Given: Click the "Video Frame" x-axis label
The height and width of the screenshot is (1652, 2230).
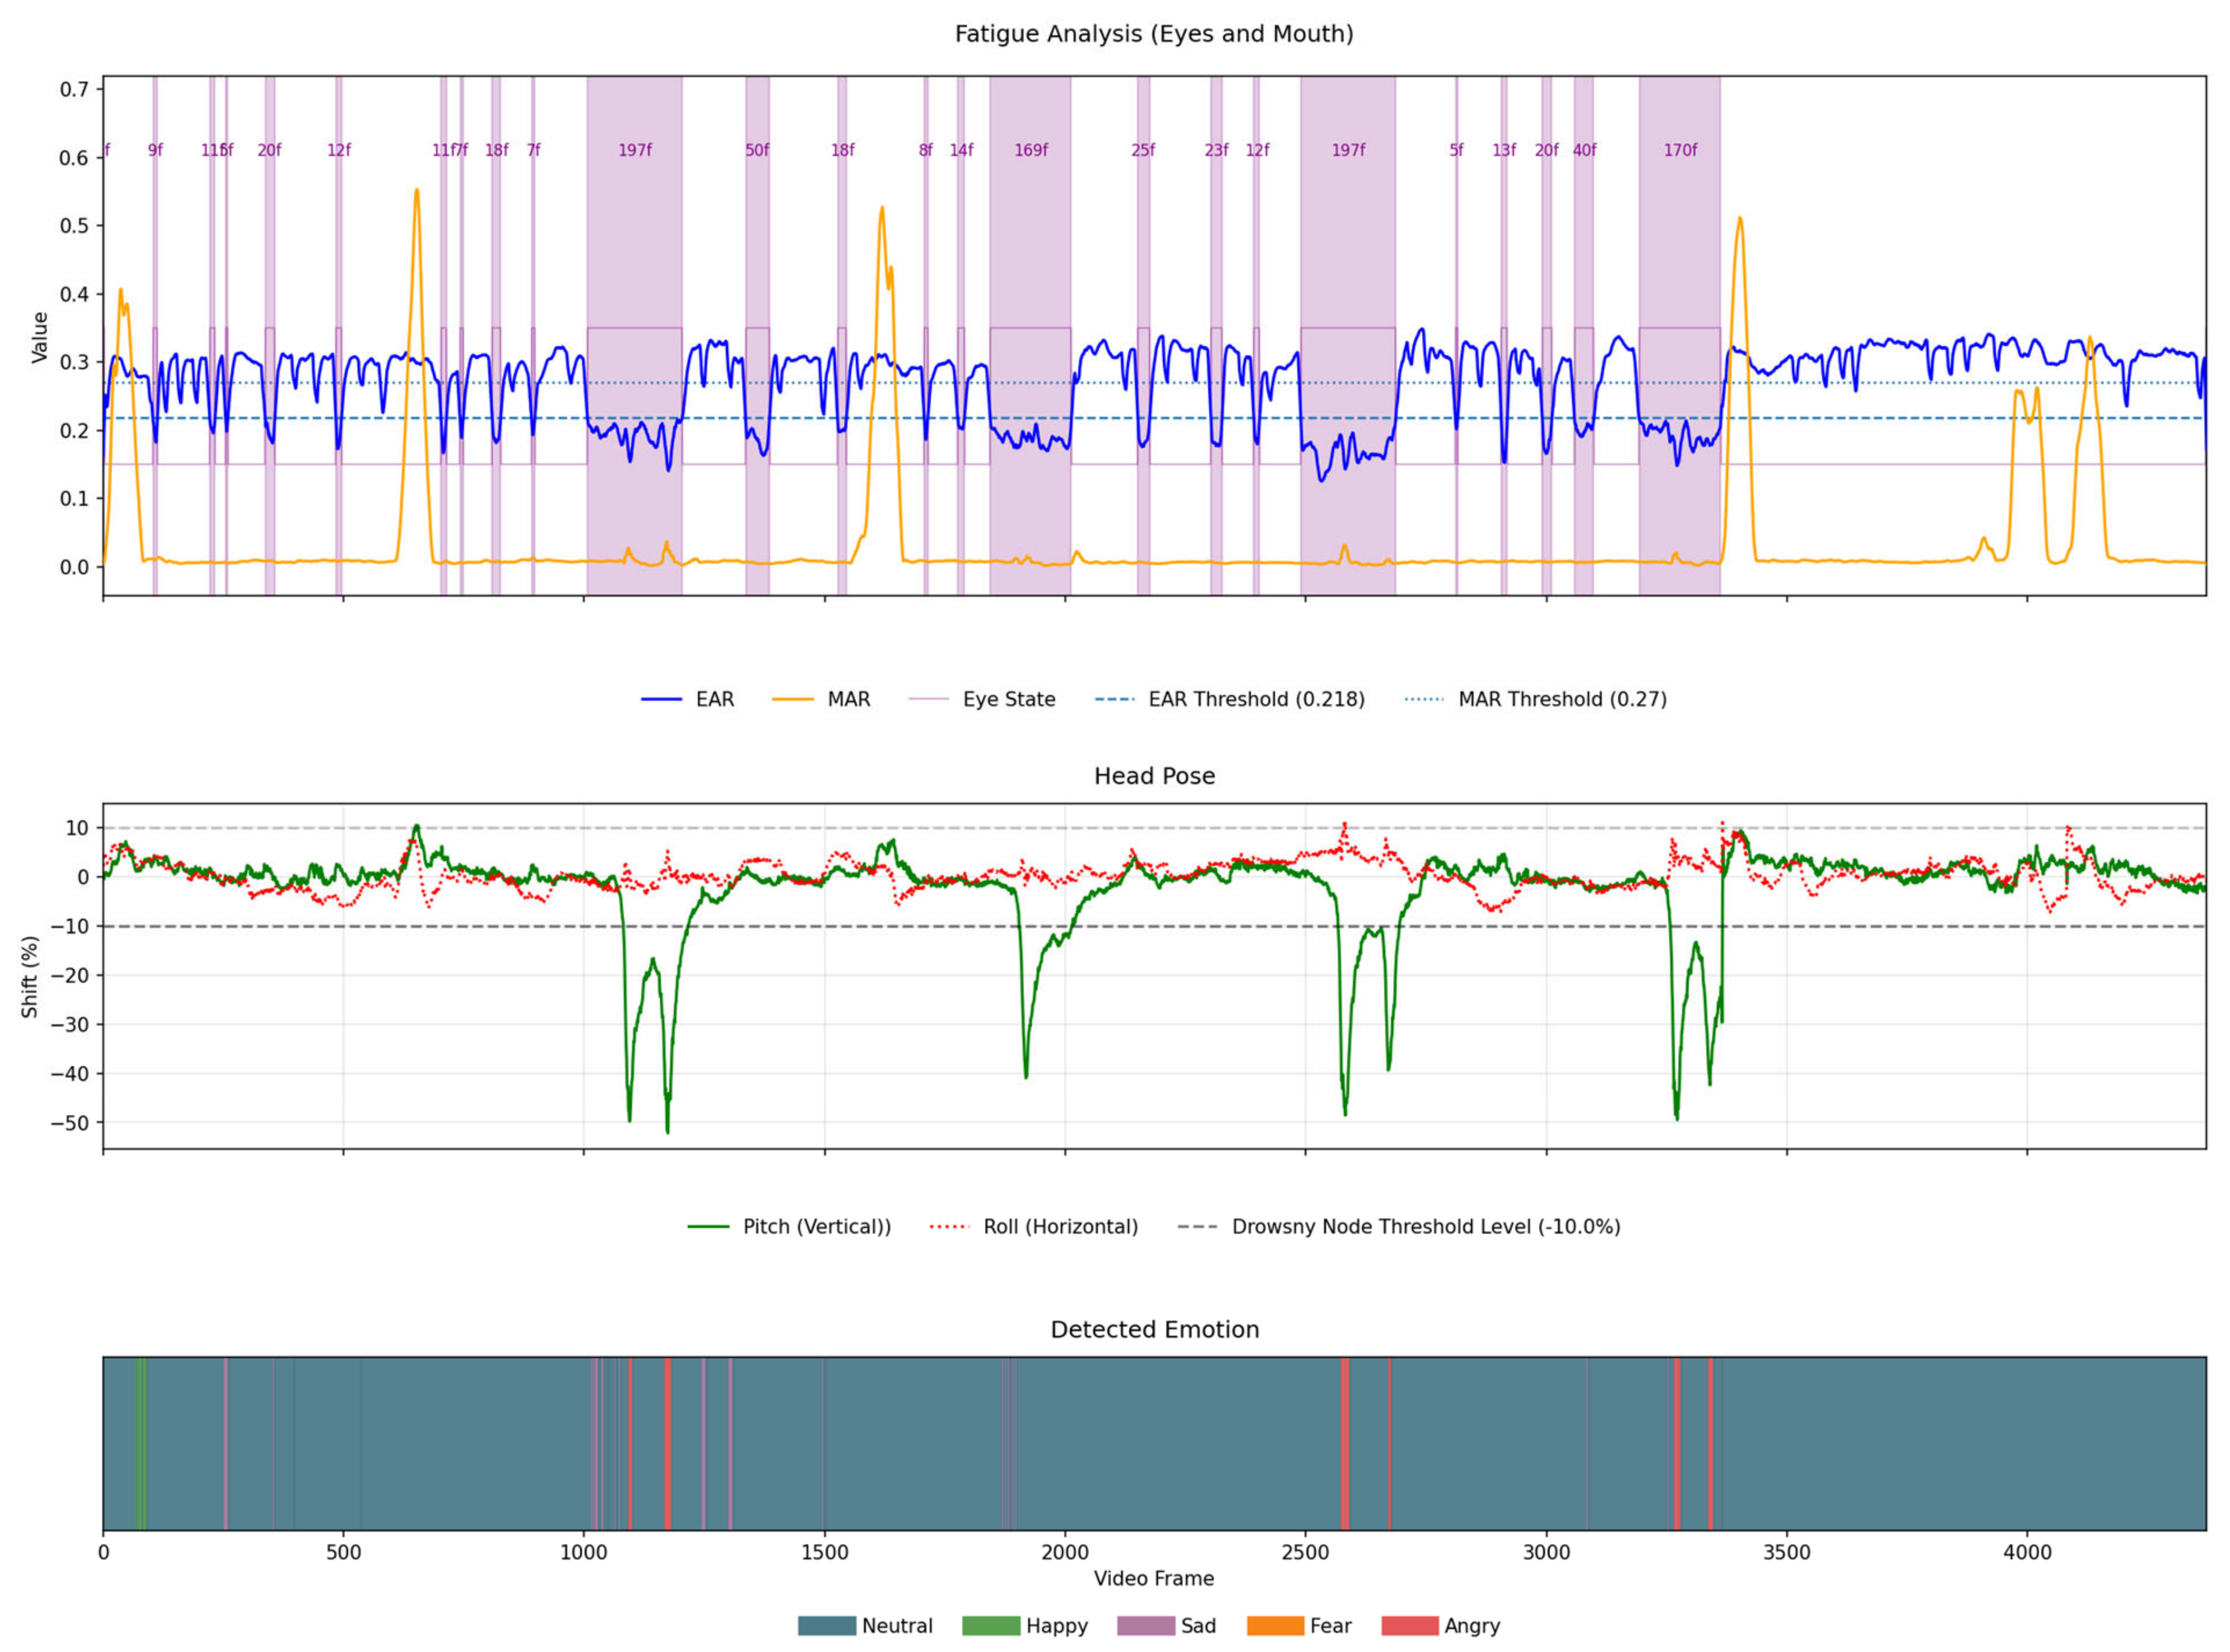Looking at the screenshot, I should (x=1155, y=1578).
